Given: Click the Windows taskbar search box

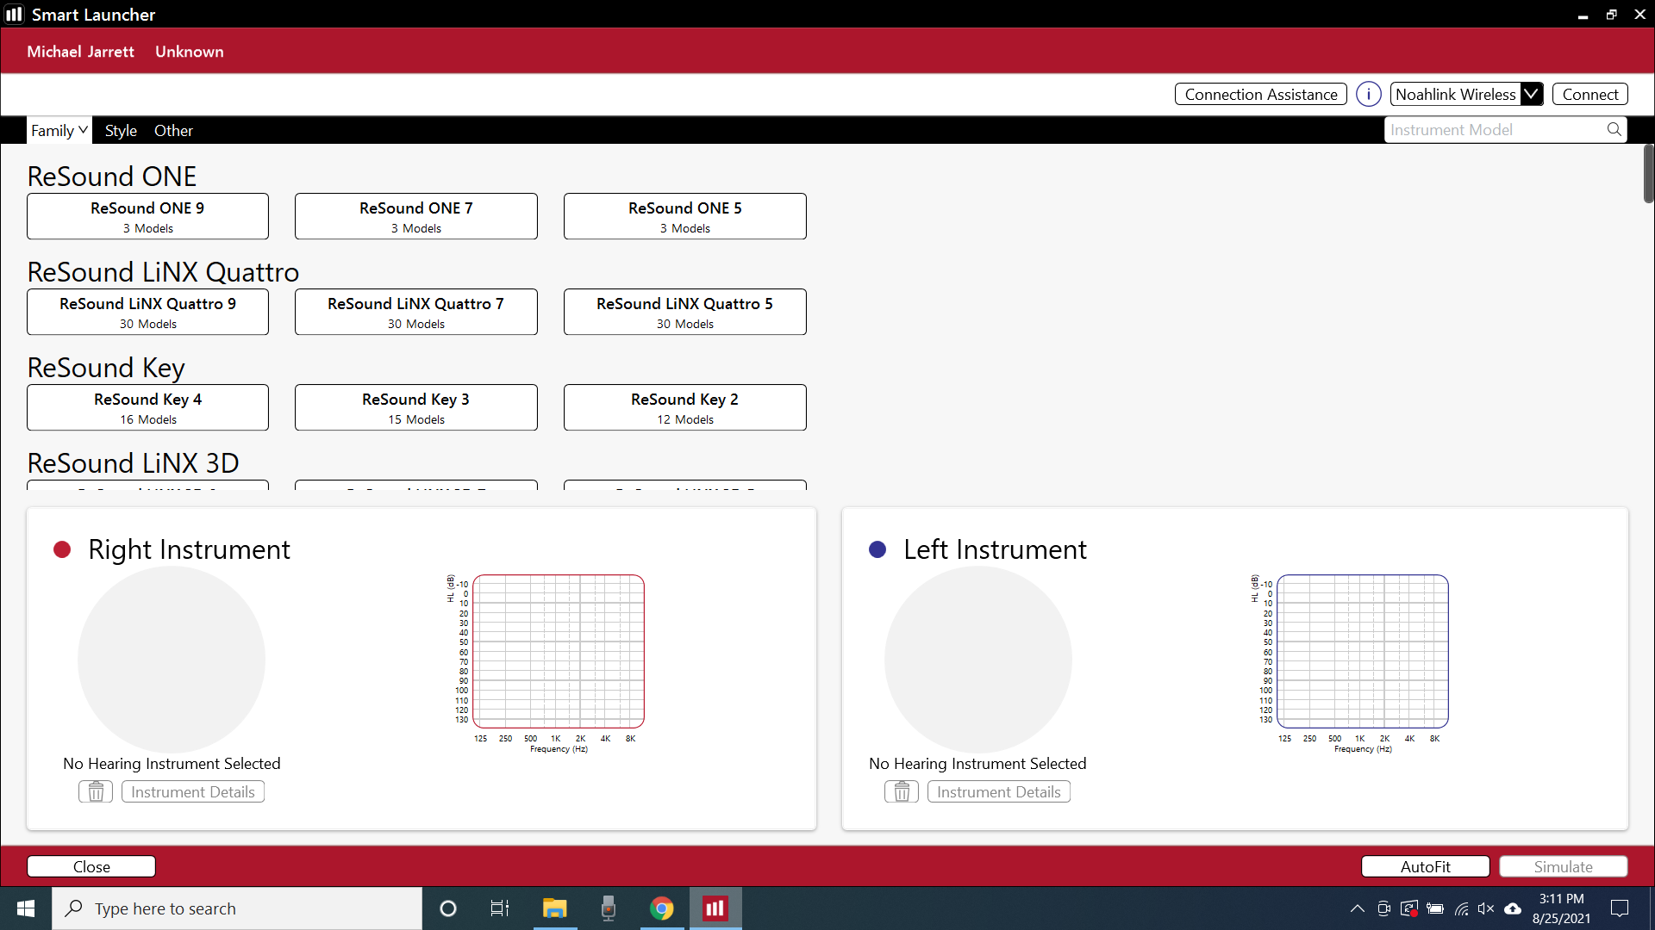Looking at the screenshot, I should pos(237,908).
